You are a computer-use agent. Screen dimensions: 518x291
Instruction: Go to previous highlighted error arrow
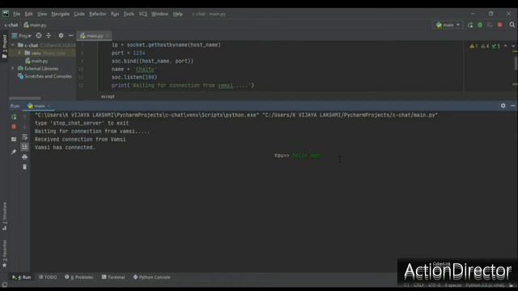coord(505,46)
